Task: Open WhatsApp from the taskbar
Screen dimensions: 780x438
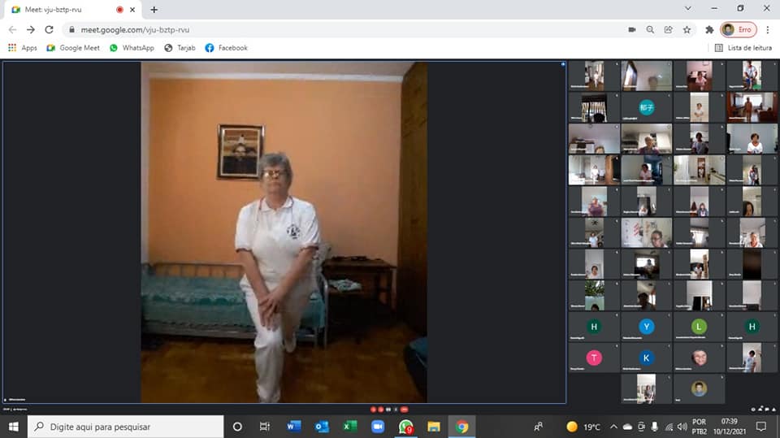Action: [x=405, y=427]
